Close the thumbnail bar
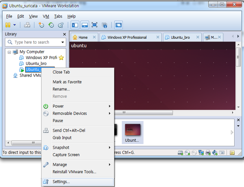Image resolution: width=244 pixels, height=187 pixels. pos(238,120)
